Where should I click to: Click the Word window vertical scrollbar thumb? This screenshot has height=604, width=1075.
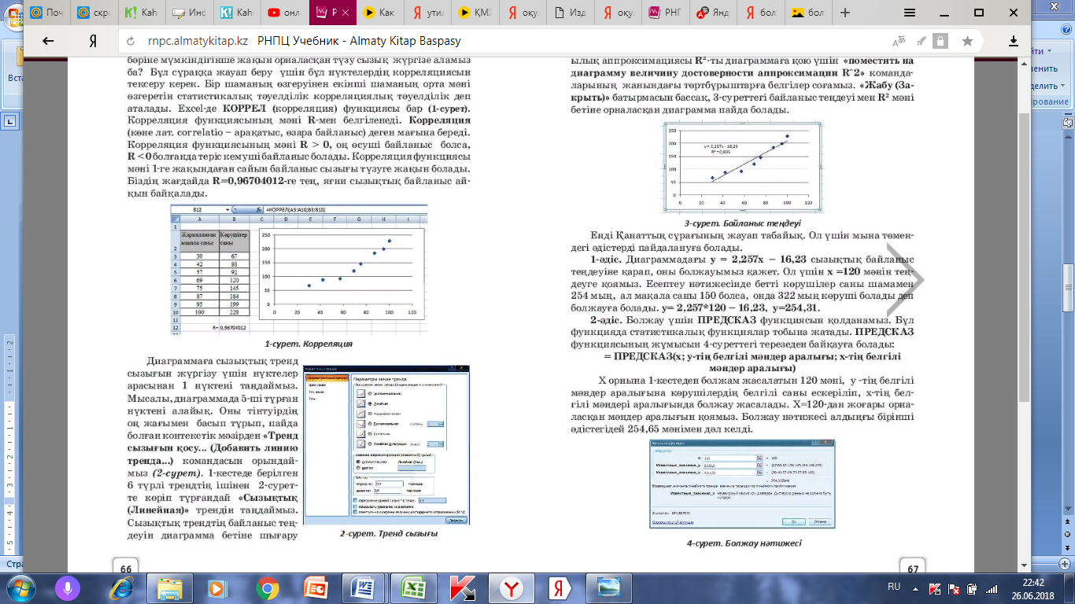tap(1069, 287)
